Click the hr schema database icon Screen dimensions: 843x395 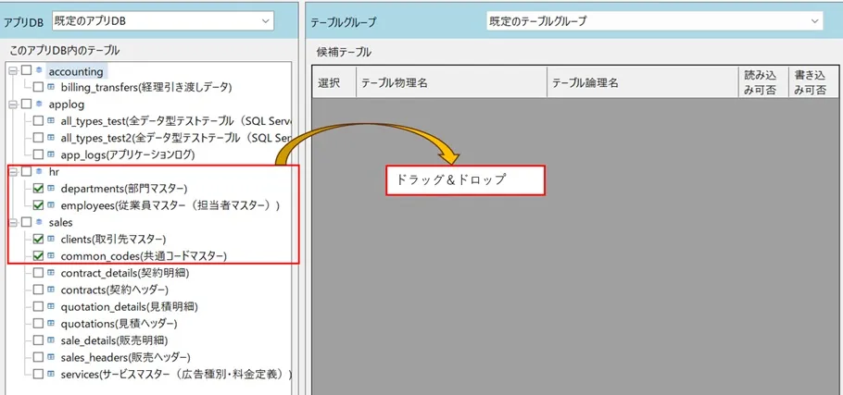[x=39, y=171]
